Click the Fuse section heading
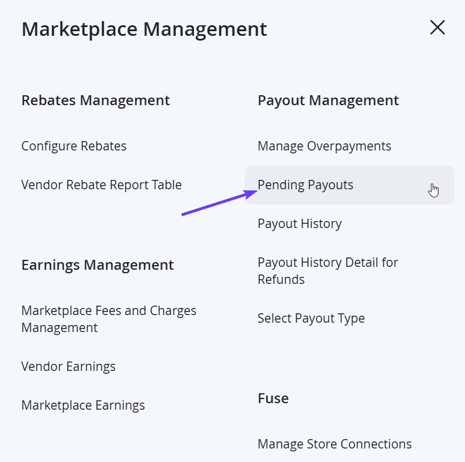465x462 pixels. [x=273, y=399]
